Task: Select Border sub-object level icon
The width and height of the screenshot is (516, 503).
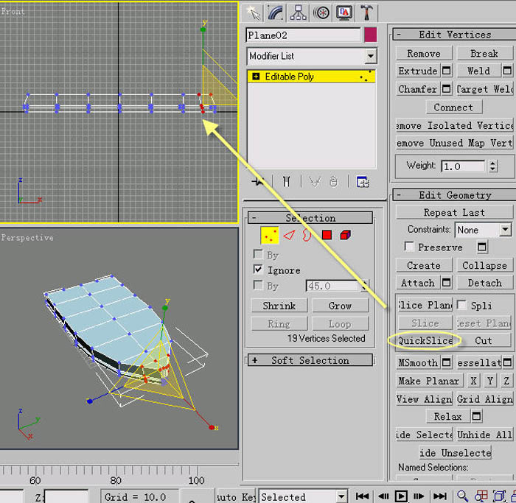Action: click(x=307, y=235)
